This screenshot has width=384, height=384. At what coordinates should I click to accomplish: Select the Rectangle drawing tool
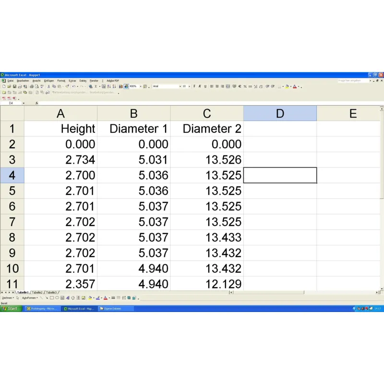52,298
